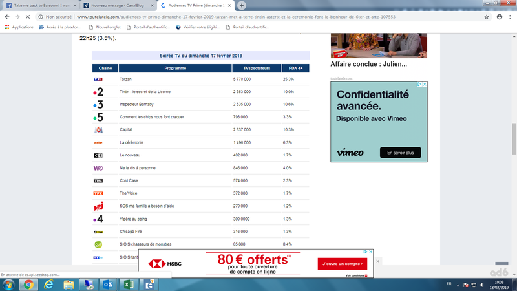Click the C8 logo in Le nouveau row
Viewport: 517px width, 291px height.
[98, 155]
